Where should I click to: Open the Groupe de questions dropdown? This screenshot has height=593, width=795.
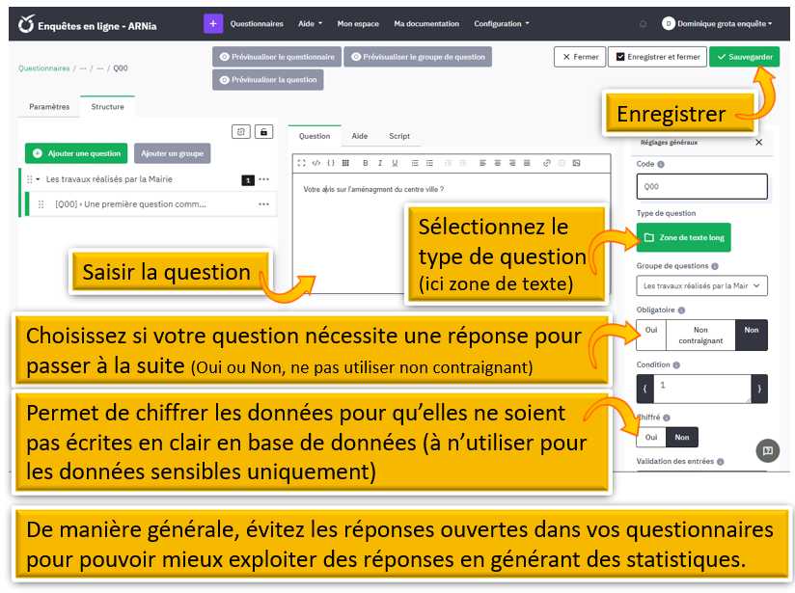(701, 285)
